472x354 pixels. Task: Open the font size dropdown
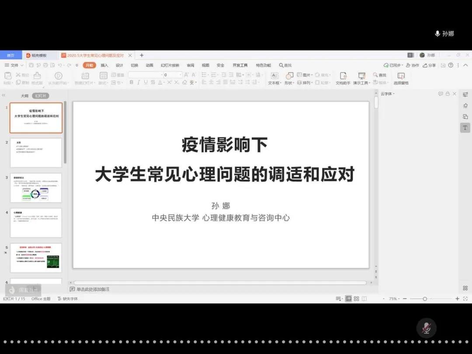[180, 75]
